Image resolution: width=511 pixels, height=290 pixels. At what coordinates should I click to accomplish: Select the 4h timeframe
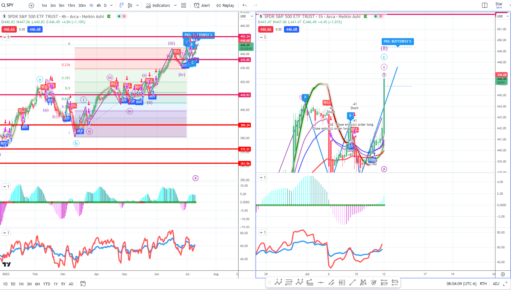pos(99,6)
